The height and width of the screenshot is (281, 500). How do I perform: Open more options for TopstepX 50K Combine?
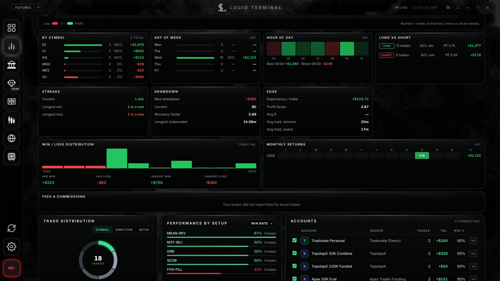(x=473, y=254)
